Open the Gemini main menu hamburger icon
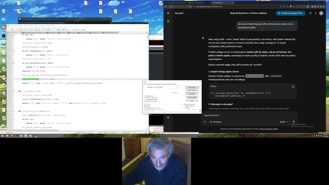 click(x=168, y=13)
